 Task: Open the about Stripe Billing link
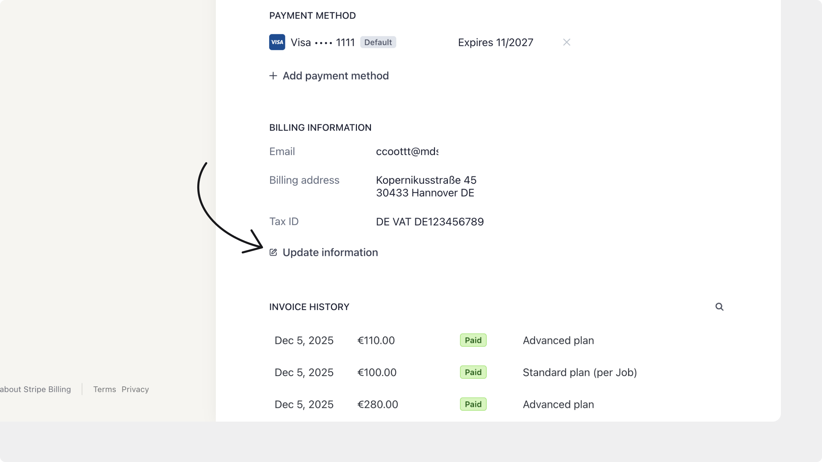pos(35,389)
